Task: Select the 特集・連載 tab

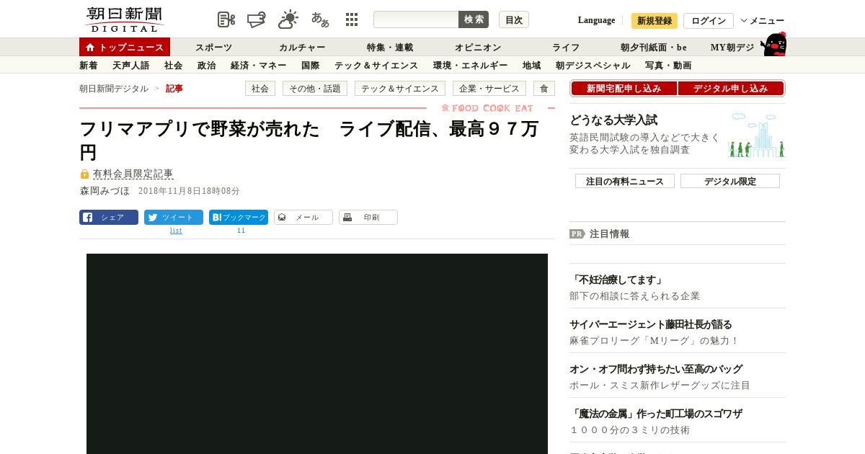Action: click(x=390, y=48)
